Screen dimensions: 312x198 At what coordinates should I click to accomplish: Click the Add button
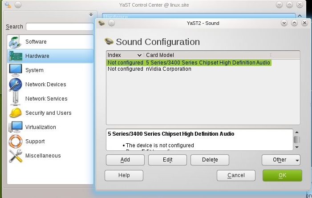125,160
